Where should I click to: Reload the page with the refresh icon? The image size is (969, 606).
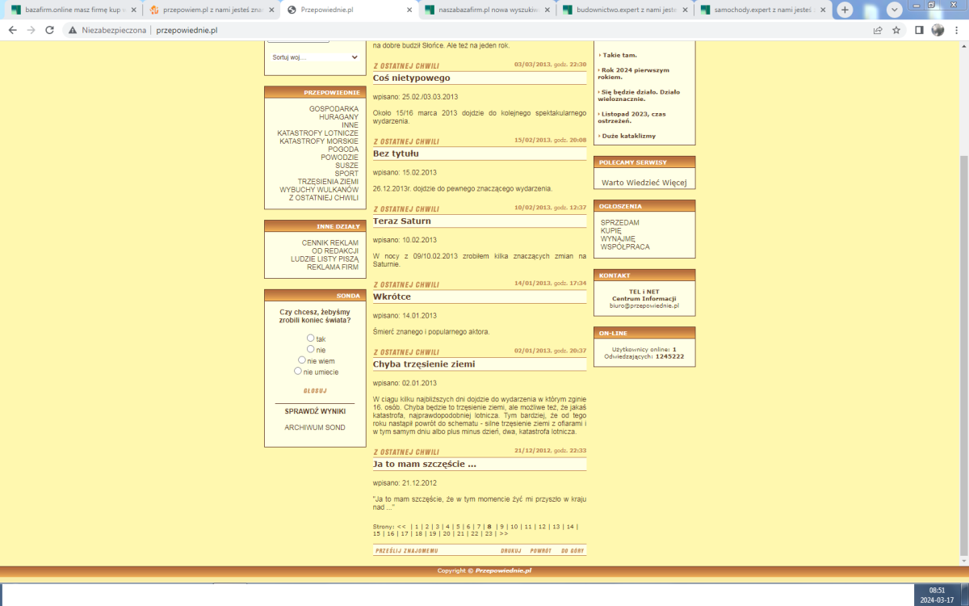[x=49, y=30]
